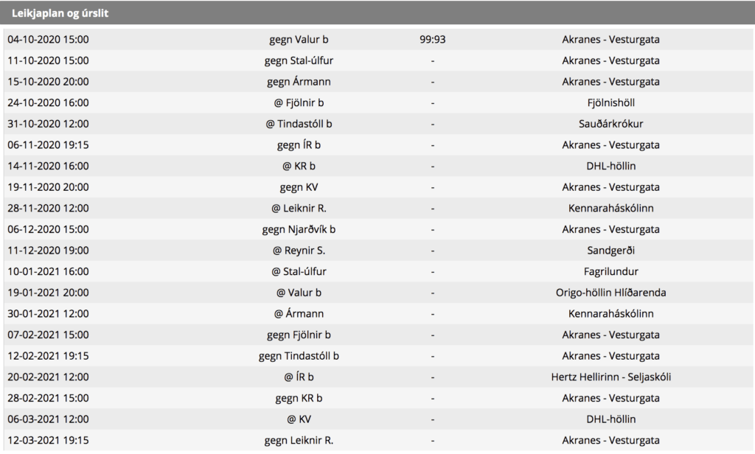
Task: Select the @ Ármann fixture
Action: click(x=299, y=314)
